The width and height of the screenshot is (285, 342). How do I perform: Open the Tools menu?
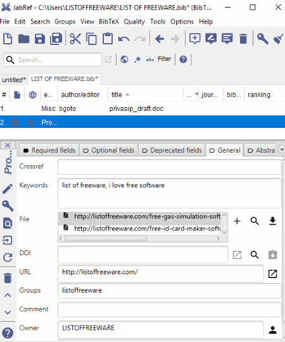click(158, 22)
